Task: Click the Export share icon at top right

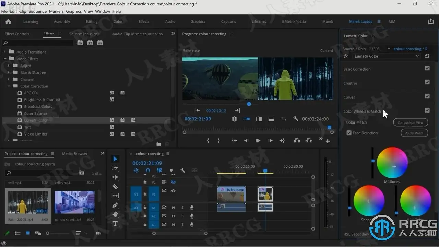Action: (431, 21)
